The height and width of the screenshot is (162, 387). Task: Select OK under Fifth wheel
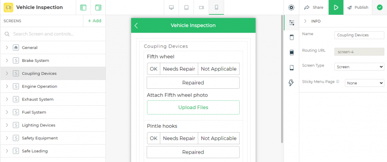click(153, 69)
